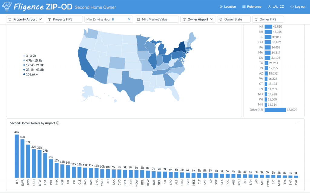
Task: Open the Location menu item
Action: (228, 7)
